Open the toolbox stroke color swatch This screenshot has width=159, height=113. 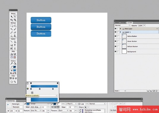pos(15,67)
